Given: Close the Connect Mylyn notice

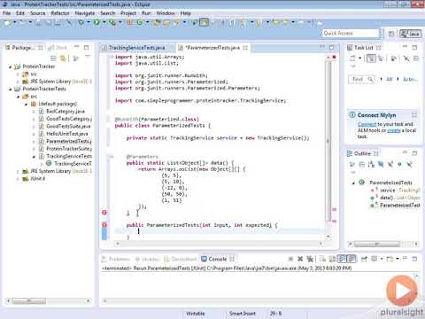Looking at the screenshot, I should [414, 115].
